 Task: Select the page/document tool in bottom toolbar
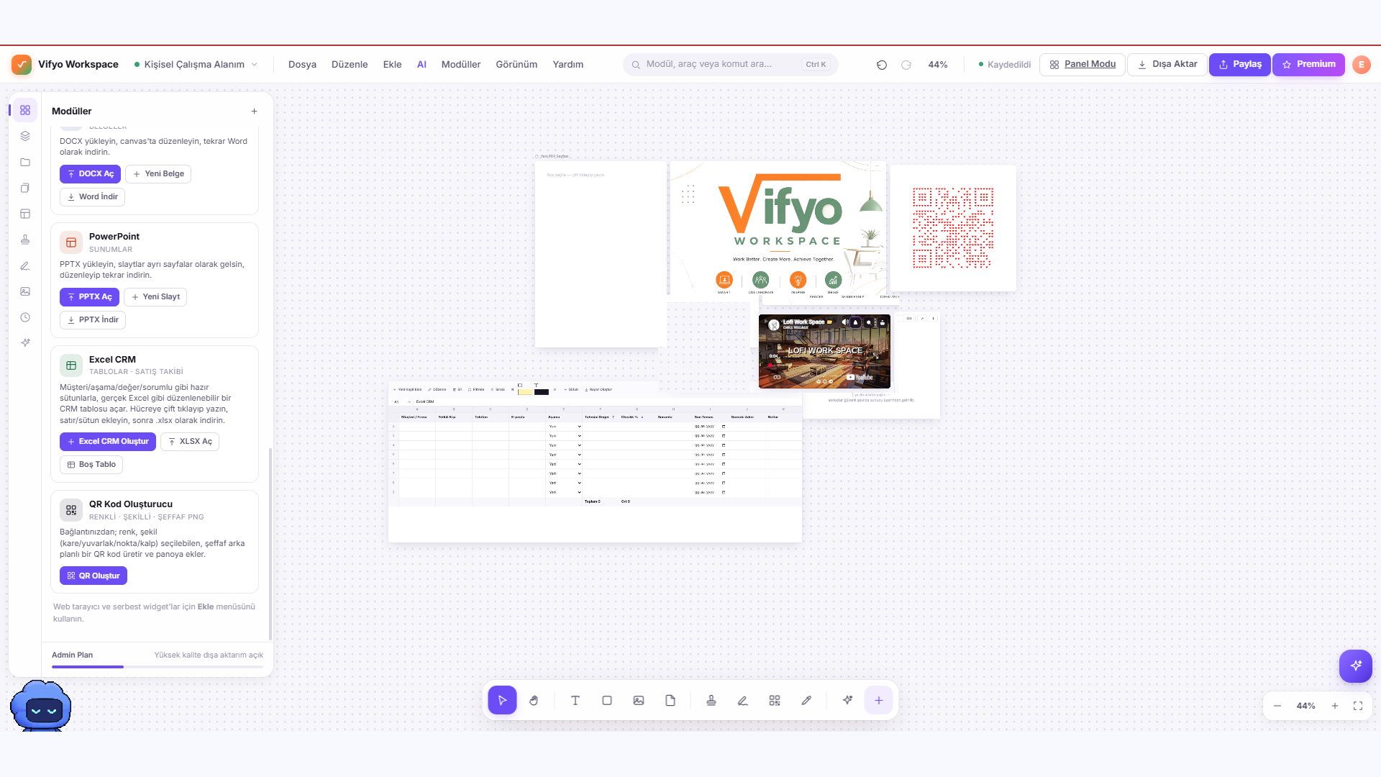pyautogui.click(x=670, y=700)
